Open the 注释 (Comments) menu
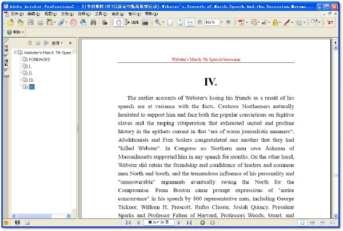Image resolution: width=343 pixels, height=231 pixels. click(x=84, y=14)
